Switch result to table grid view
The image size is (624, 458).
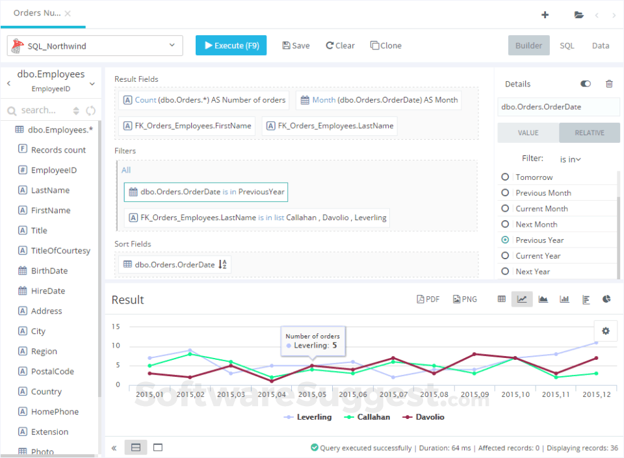pos(502,299)
